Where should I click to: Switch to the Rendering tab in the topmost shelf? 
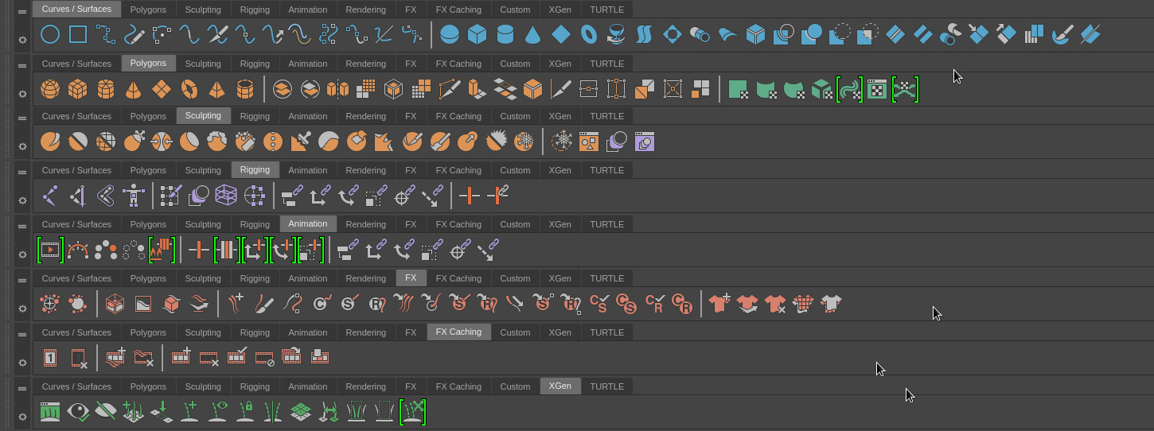pyautogui.click(x=365, y=10)
